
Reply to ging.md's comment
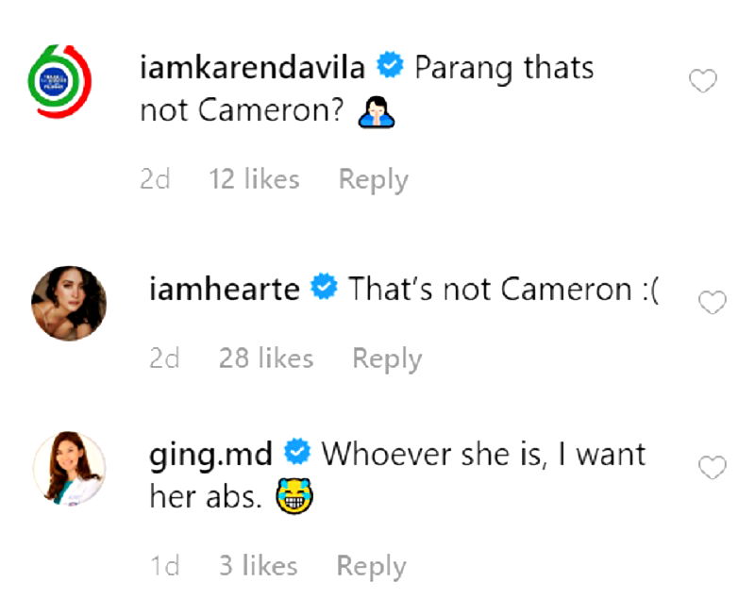371,566
